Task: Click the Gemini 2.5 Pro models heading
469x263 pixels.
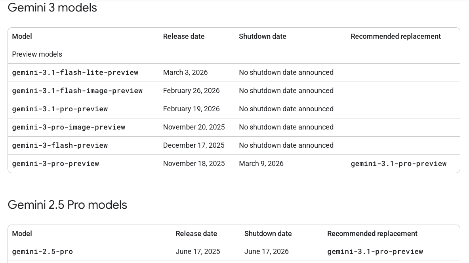Action: (67, 205)
